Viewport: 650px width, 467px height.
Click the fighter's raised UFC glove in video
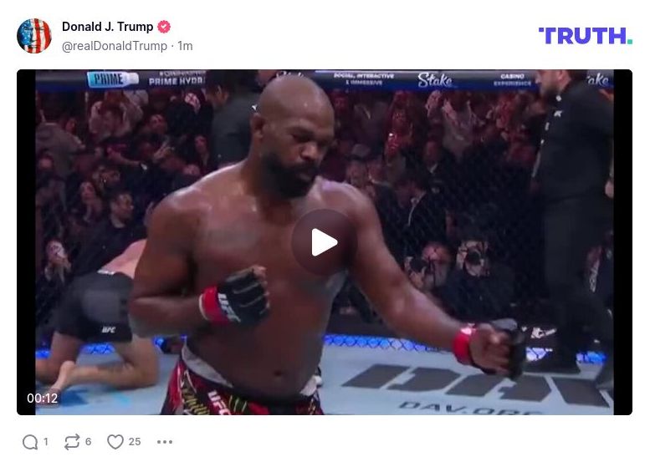coord(235,297)
